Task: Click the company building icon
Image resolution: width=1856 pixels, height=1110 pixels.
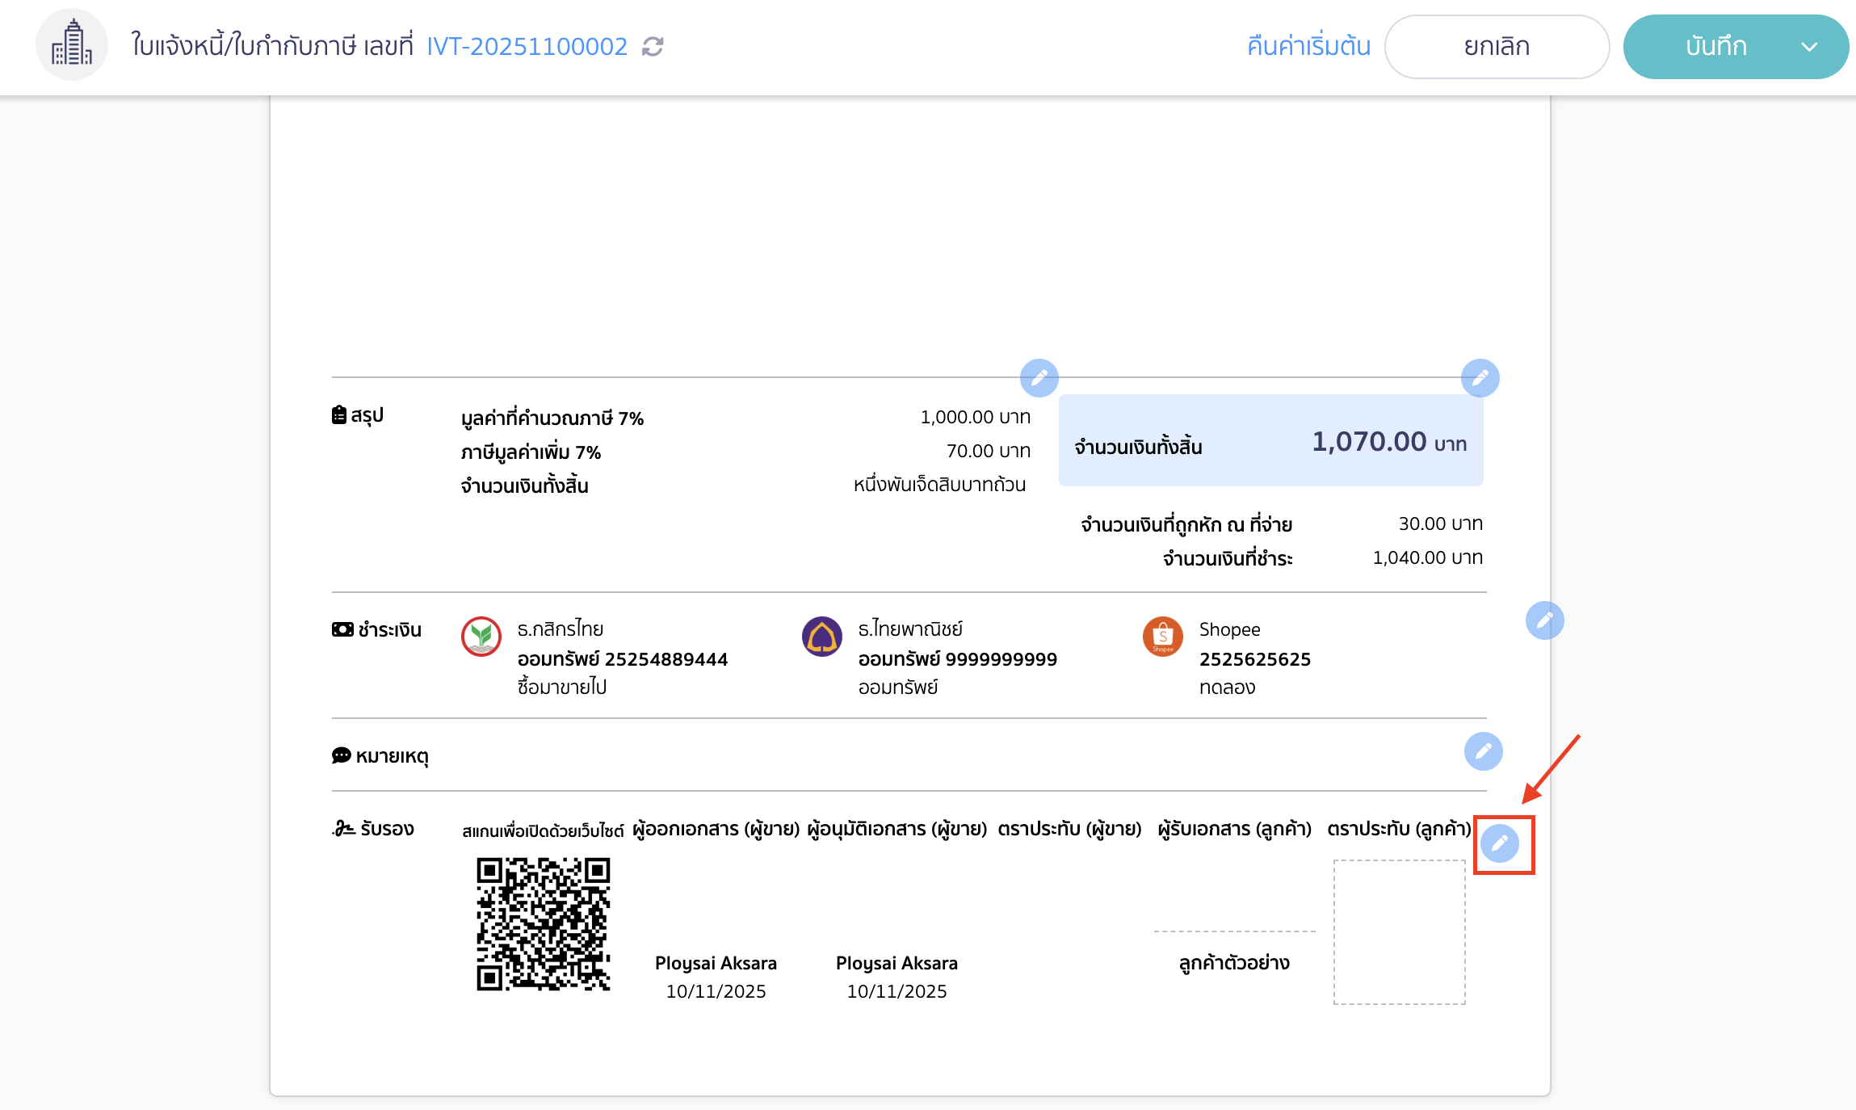Action: 72,45
